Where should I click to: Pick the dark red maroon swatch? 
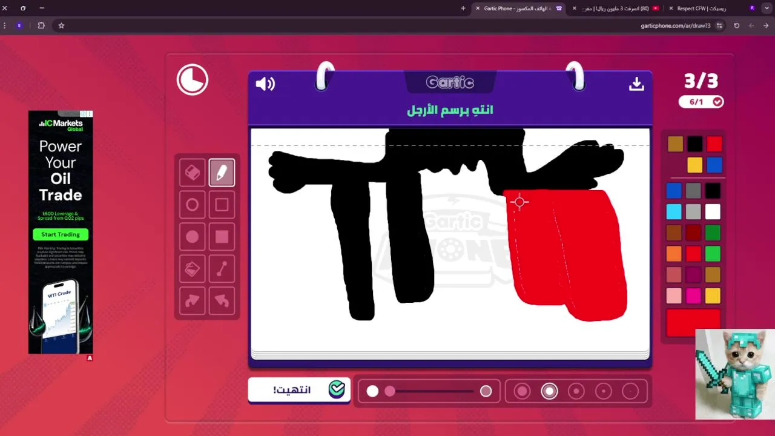[693, 233]
